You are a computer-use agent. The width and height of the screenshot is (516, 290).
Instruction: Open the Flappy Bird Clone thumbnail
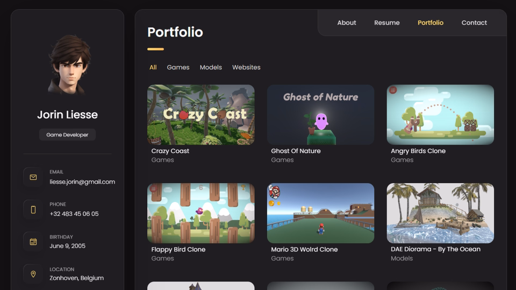click(x=200, y=213)
